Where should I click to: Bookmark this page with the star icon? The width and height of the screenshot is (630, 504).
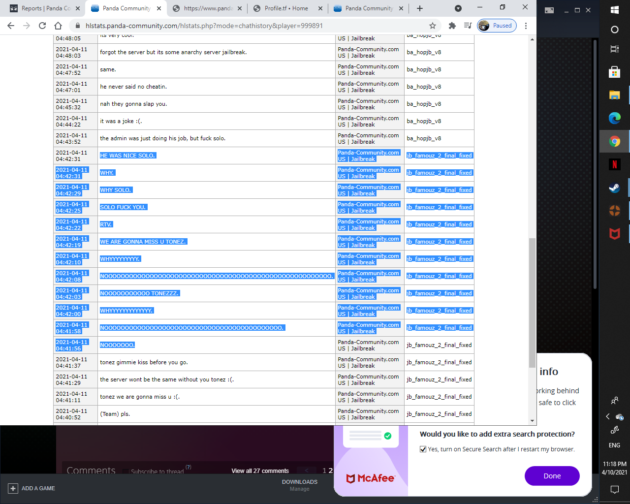pyautogui.click(x=432, y=26)
